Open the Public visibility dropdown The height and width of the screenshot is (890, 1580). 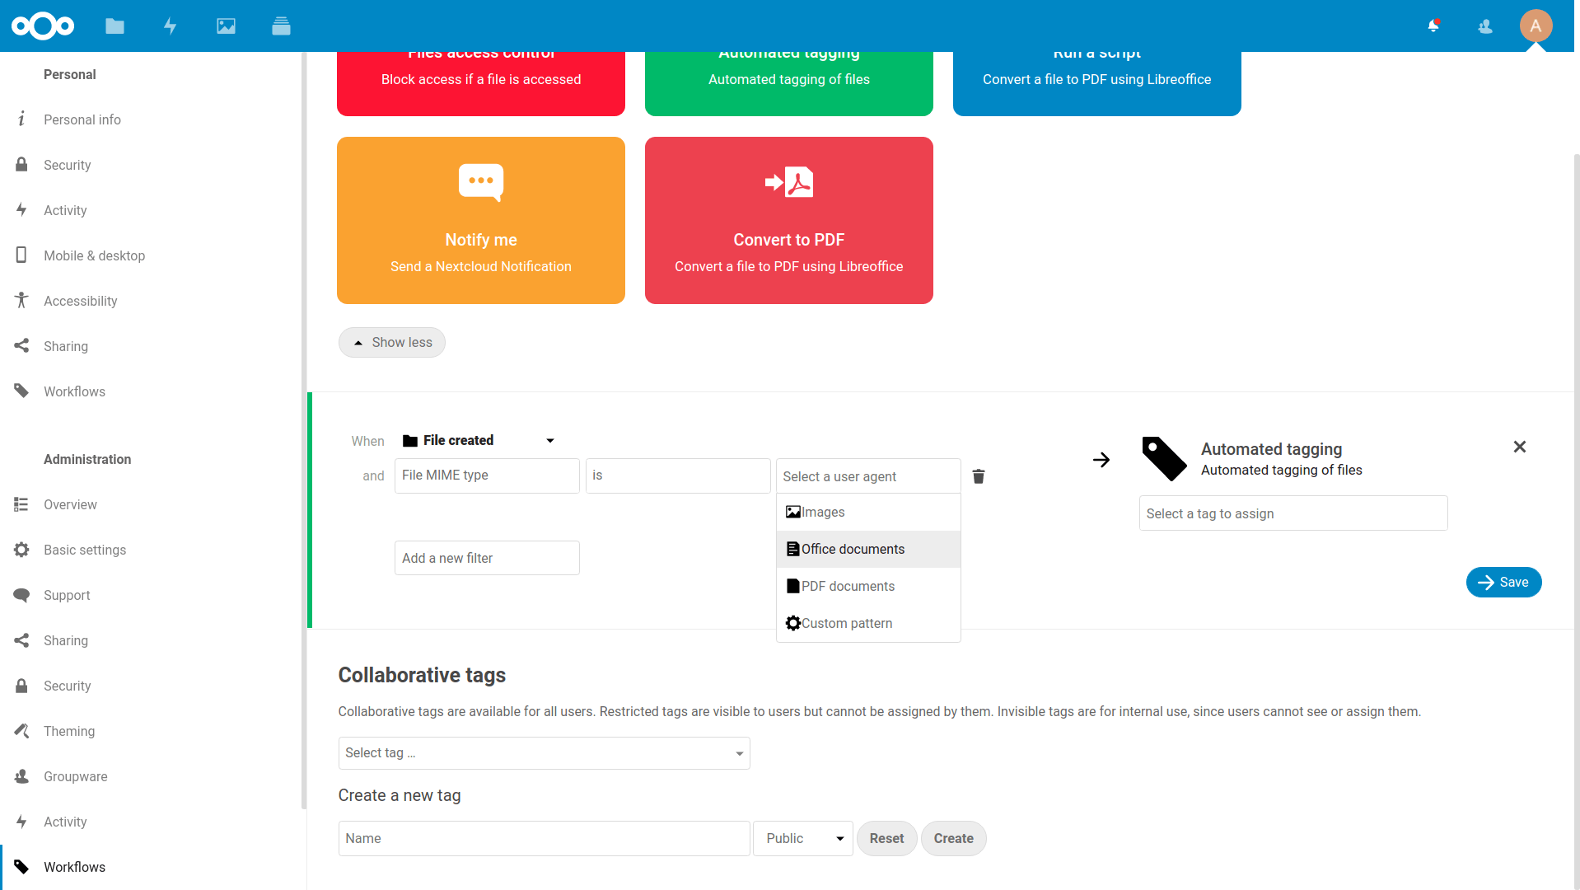(802, 838)
